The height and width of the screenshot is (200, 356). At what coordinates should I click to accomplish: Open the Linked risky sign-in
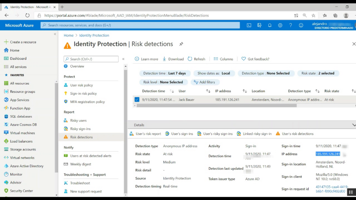[254, 134]
